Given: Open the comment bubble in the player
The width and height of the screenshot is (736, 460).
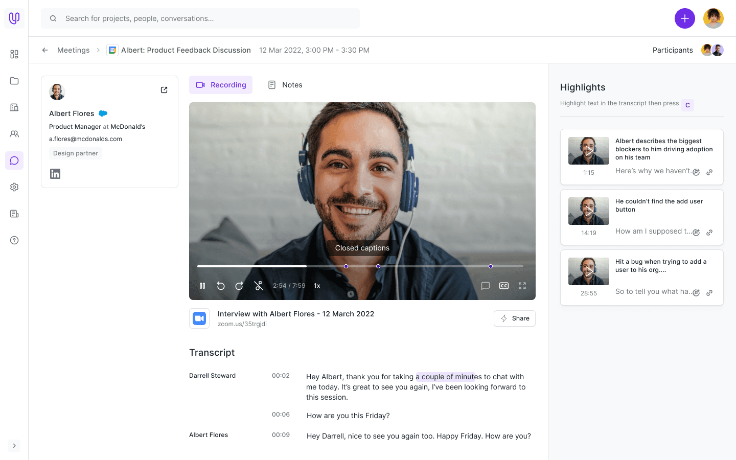Looking at the screenshot, I should point(486,286).
